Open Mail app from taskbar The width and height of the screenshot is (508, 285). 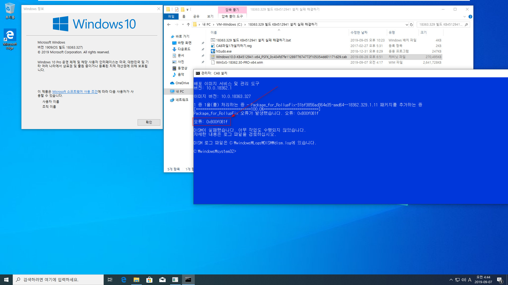[162, 280]
